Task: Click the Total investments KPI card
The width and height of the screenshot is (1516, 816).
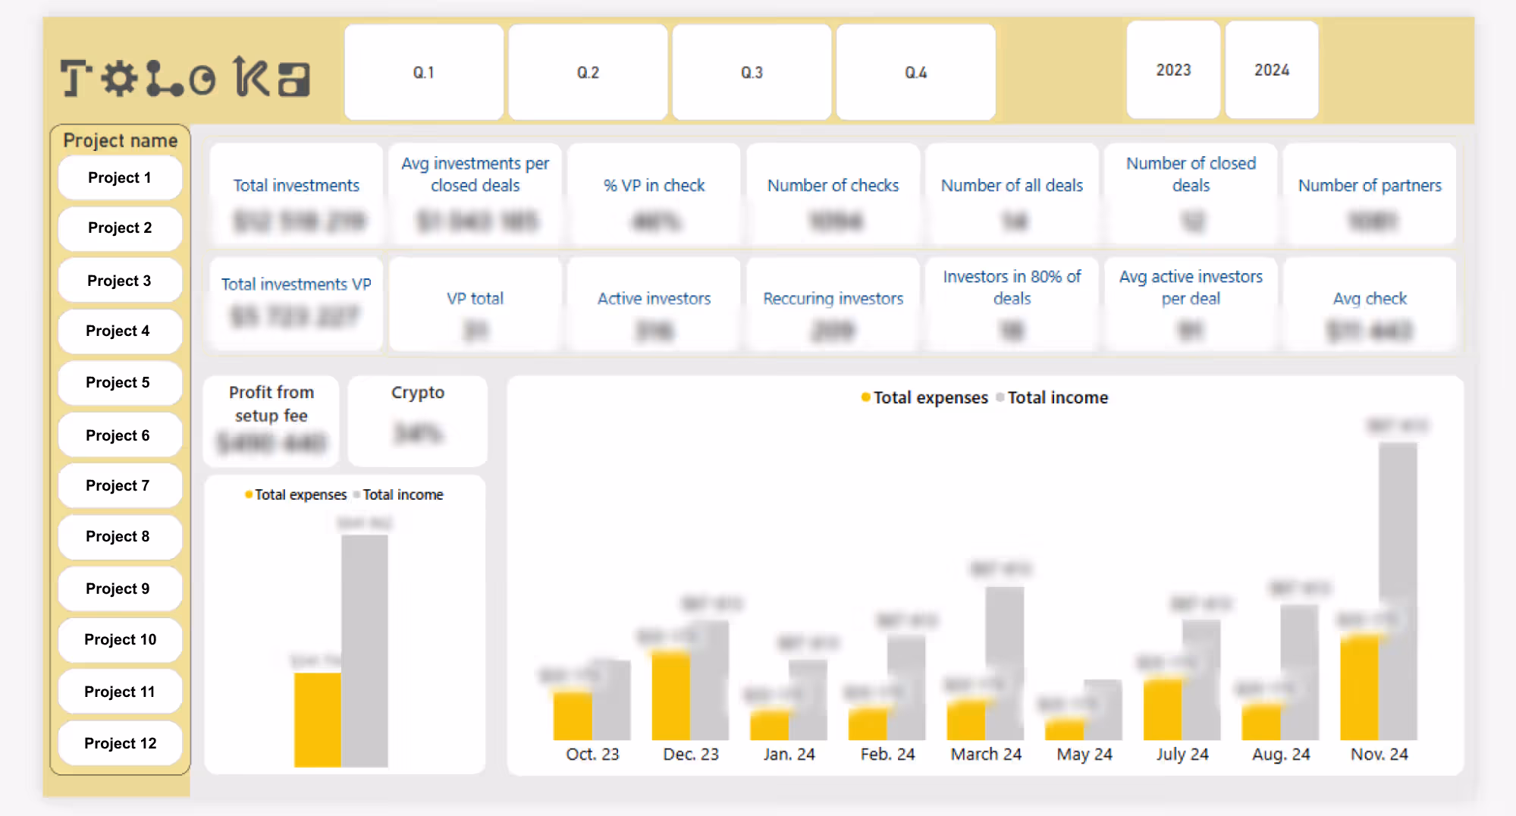Action: click(x=296, y=194)
